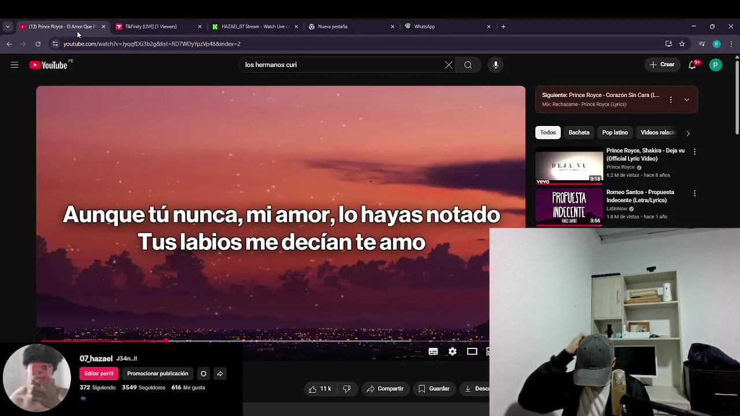Click the Editar perfil button

click(99, 373)
